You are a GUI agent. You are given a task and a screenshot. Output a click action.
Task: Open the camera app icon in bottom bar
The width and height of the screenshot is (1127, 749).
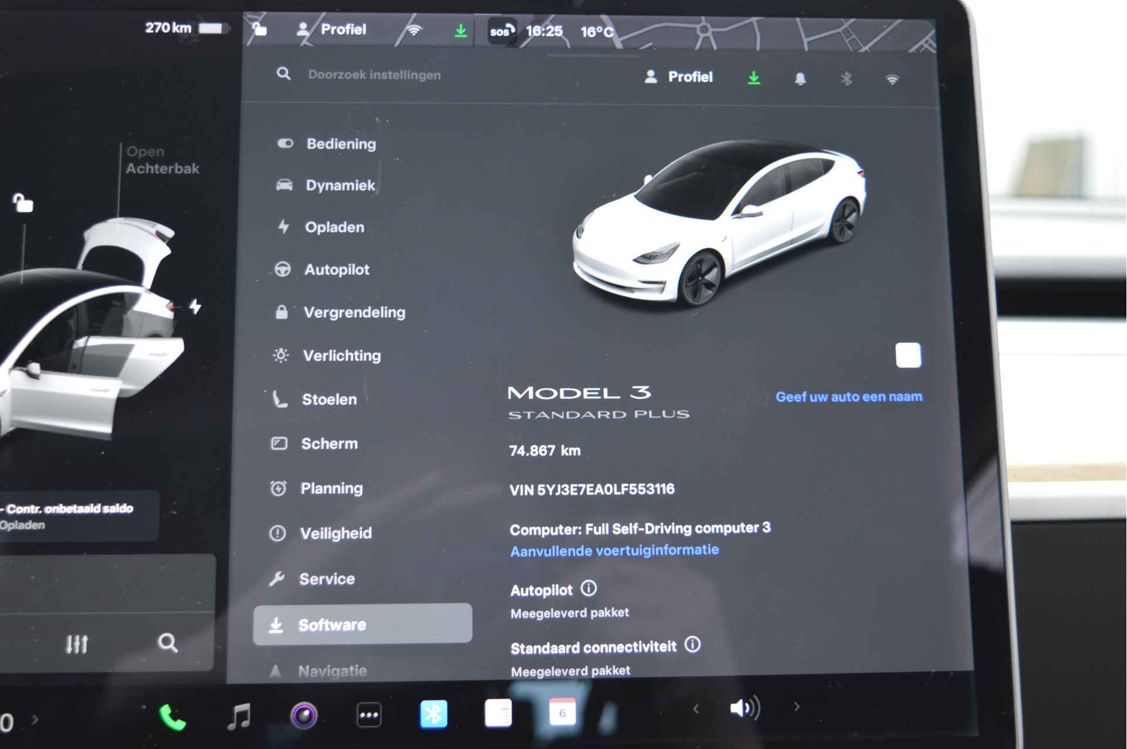(303, 716)
